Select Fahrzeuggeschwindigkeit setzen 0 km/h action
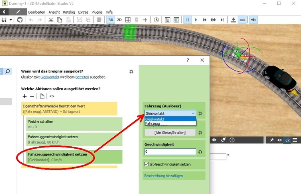This screenshot has height=194, width=301. click(74, 157)
